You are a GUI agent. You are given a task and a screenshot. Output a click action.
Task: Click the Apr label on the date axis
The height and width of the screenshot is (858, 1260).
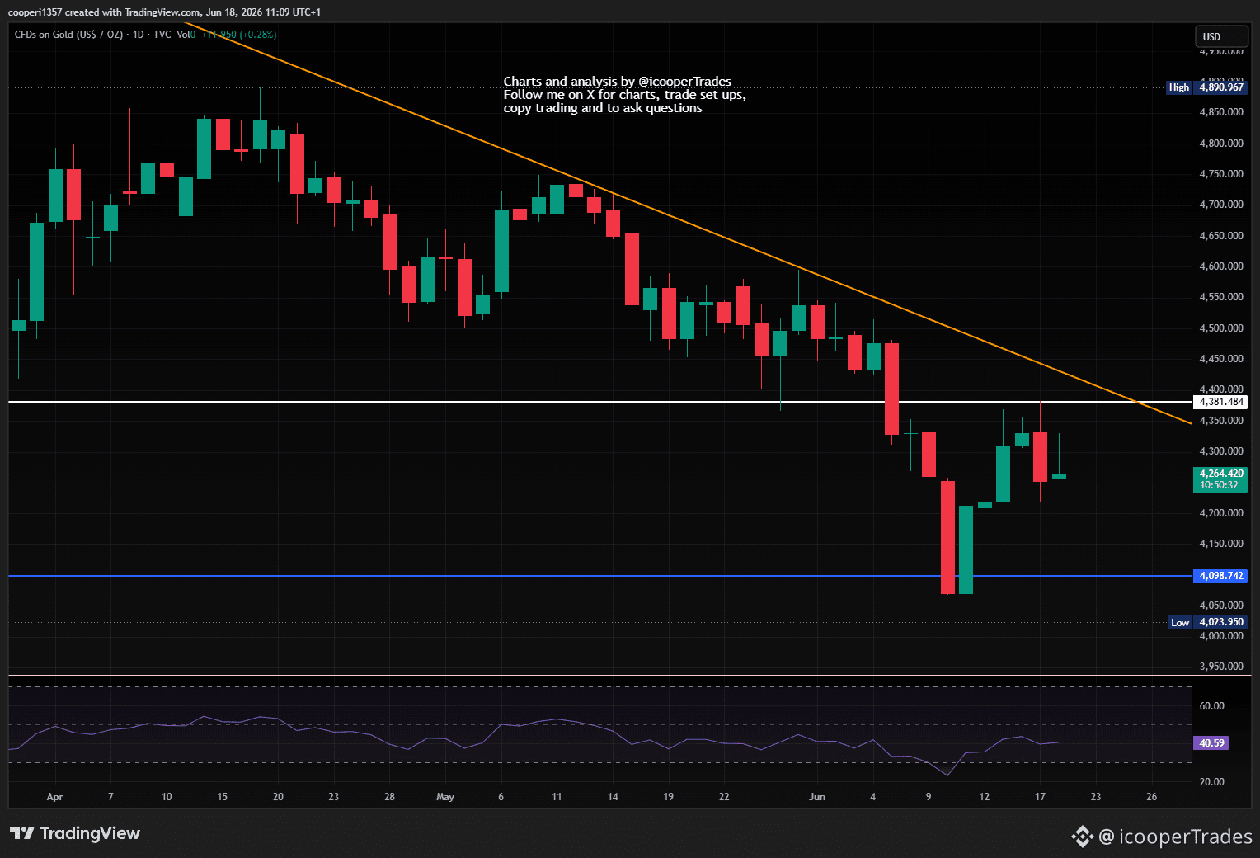[x=55, y=797]
